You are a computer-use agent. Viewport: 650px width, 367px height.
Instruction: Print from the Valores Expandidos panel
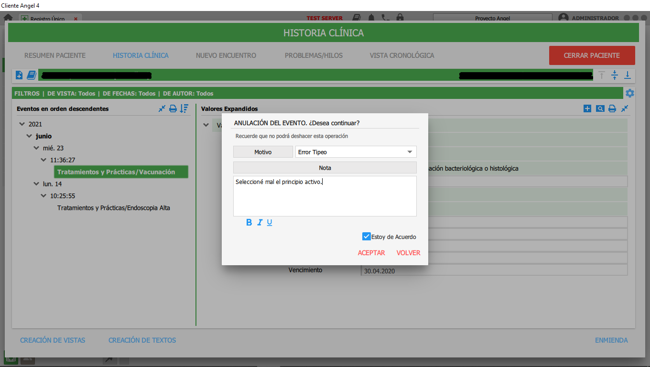pos(612,108)
